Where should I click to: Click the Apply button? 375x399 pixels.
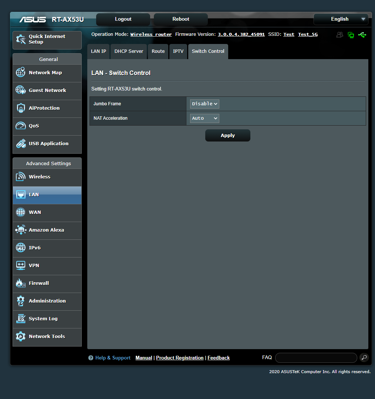coord(228,135)
